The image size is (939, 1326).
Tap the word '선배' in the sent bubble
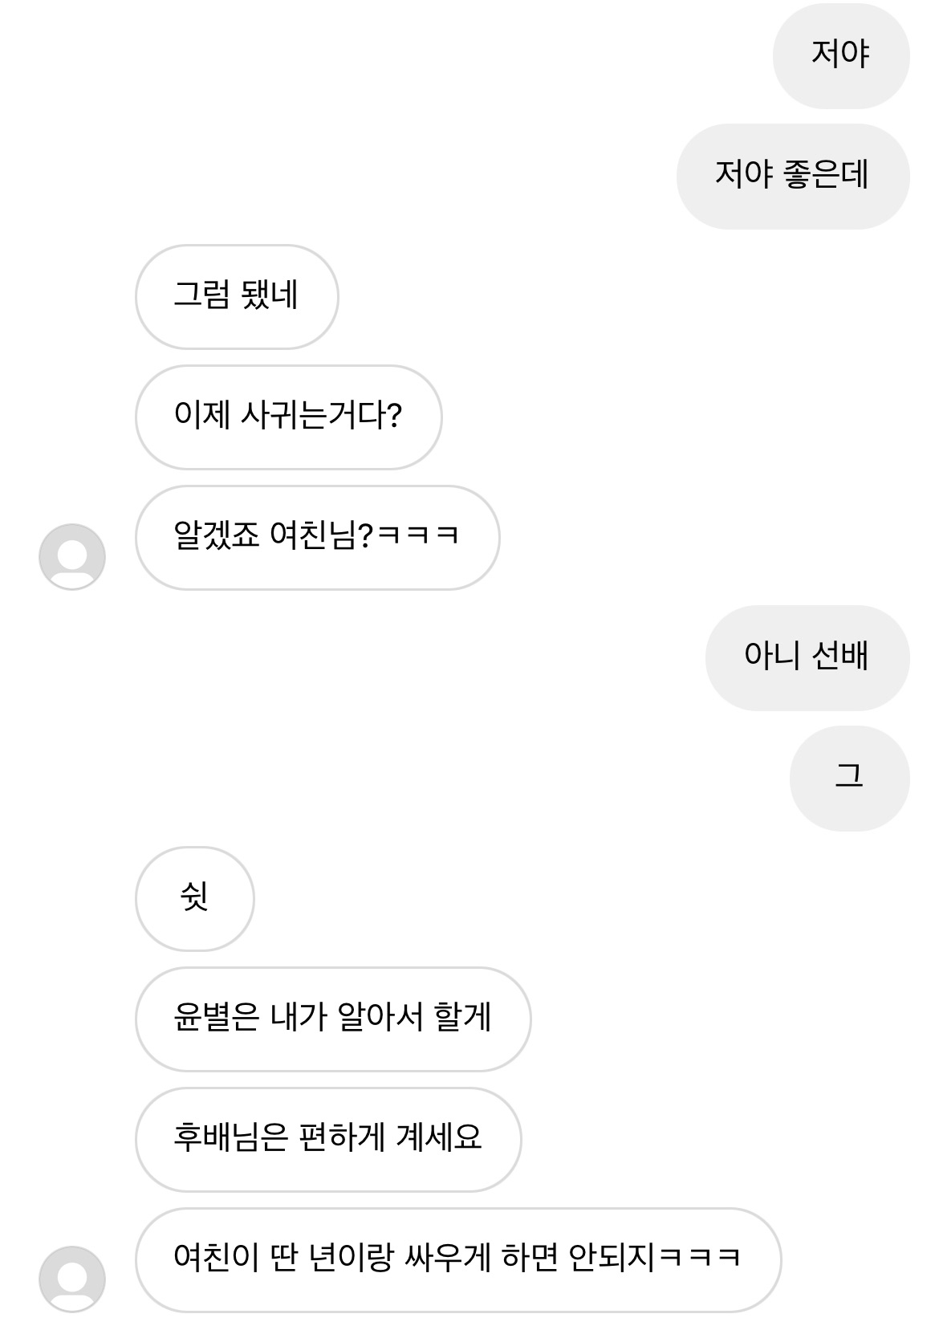[839, 657]
